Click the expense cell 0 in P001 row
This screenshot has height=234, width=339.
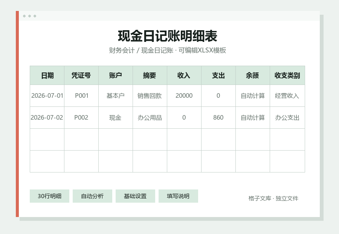218,96
